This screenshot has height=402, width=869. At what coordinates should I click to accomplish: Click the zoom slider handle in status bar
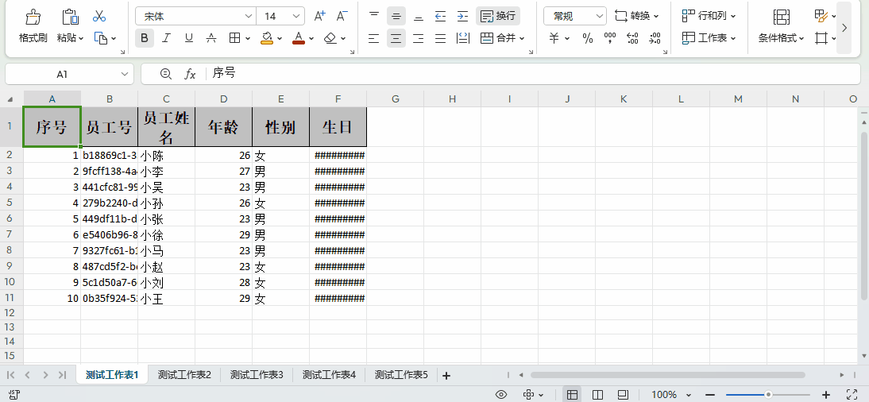tap(768, 395)
